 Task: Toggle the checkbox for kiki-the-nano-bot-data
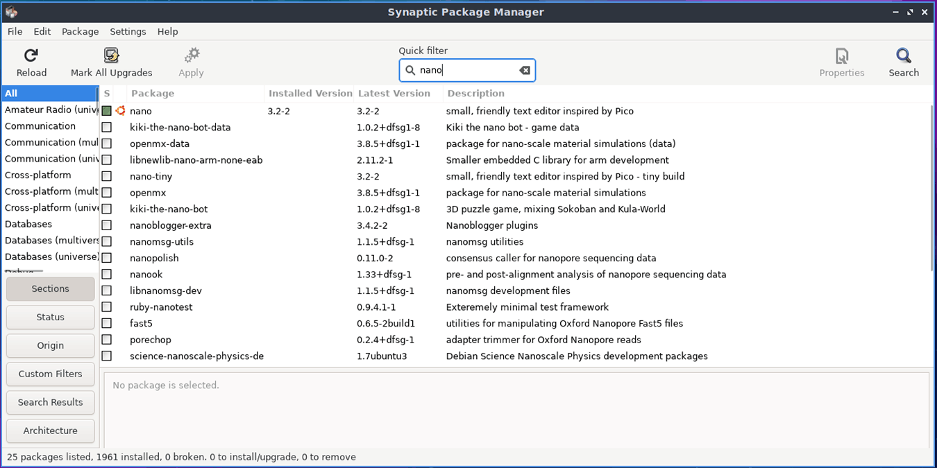[107, 127]
